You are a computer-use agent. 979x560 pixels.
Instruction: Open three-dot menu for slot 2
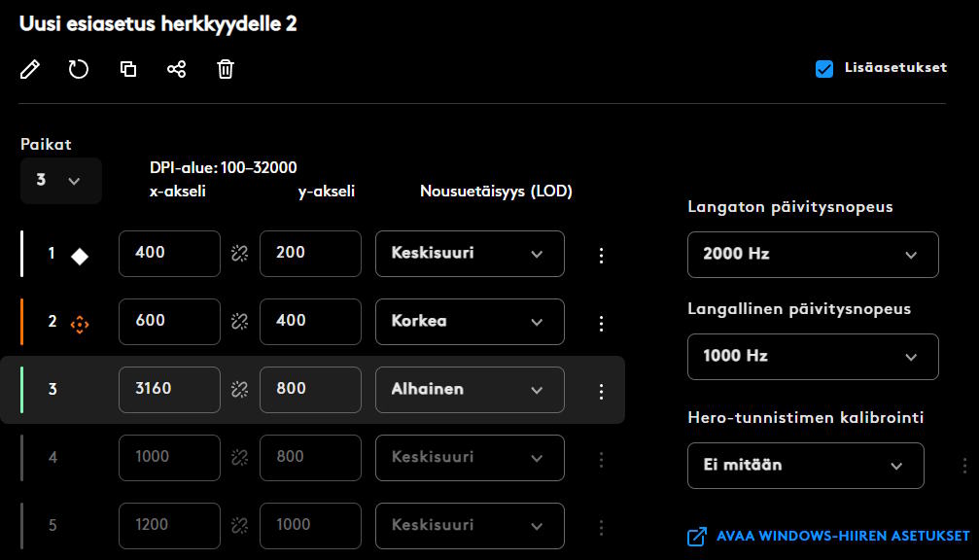tap(601, 323)
